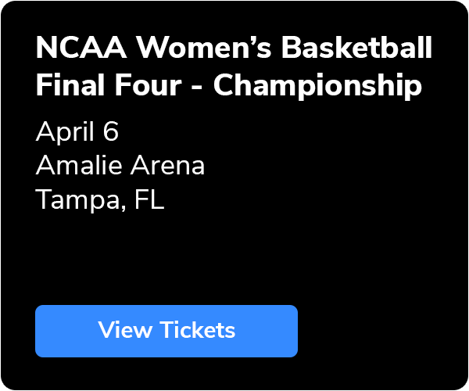The height and width of the screenshot is (391, 469).
Task: Click the FL state abbreviation
Action: (149, 200)
